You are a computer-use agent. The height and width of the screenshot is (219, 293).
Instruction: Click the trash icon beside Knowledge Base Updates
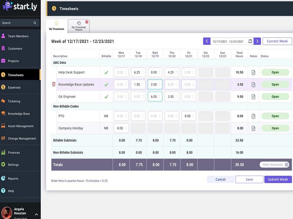(x=53, y=84)
